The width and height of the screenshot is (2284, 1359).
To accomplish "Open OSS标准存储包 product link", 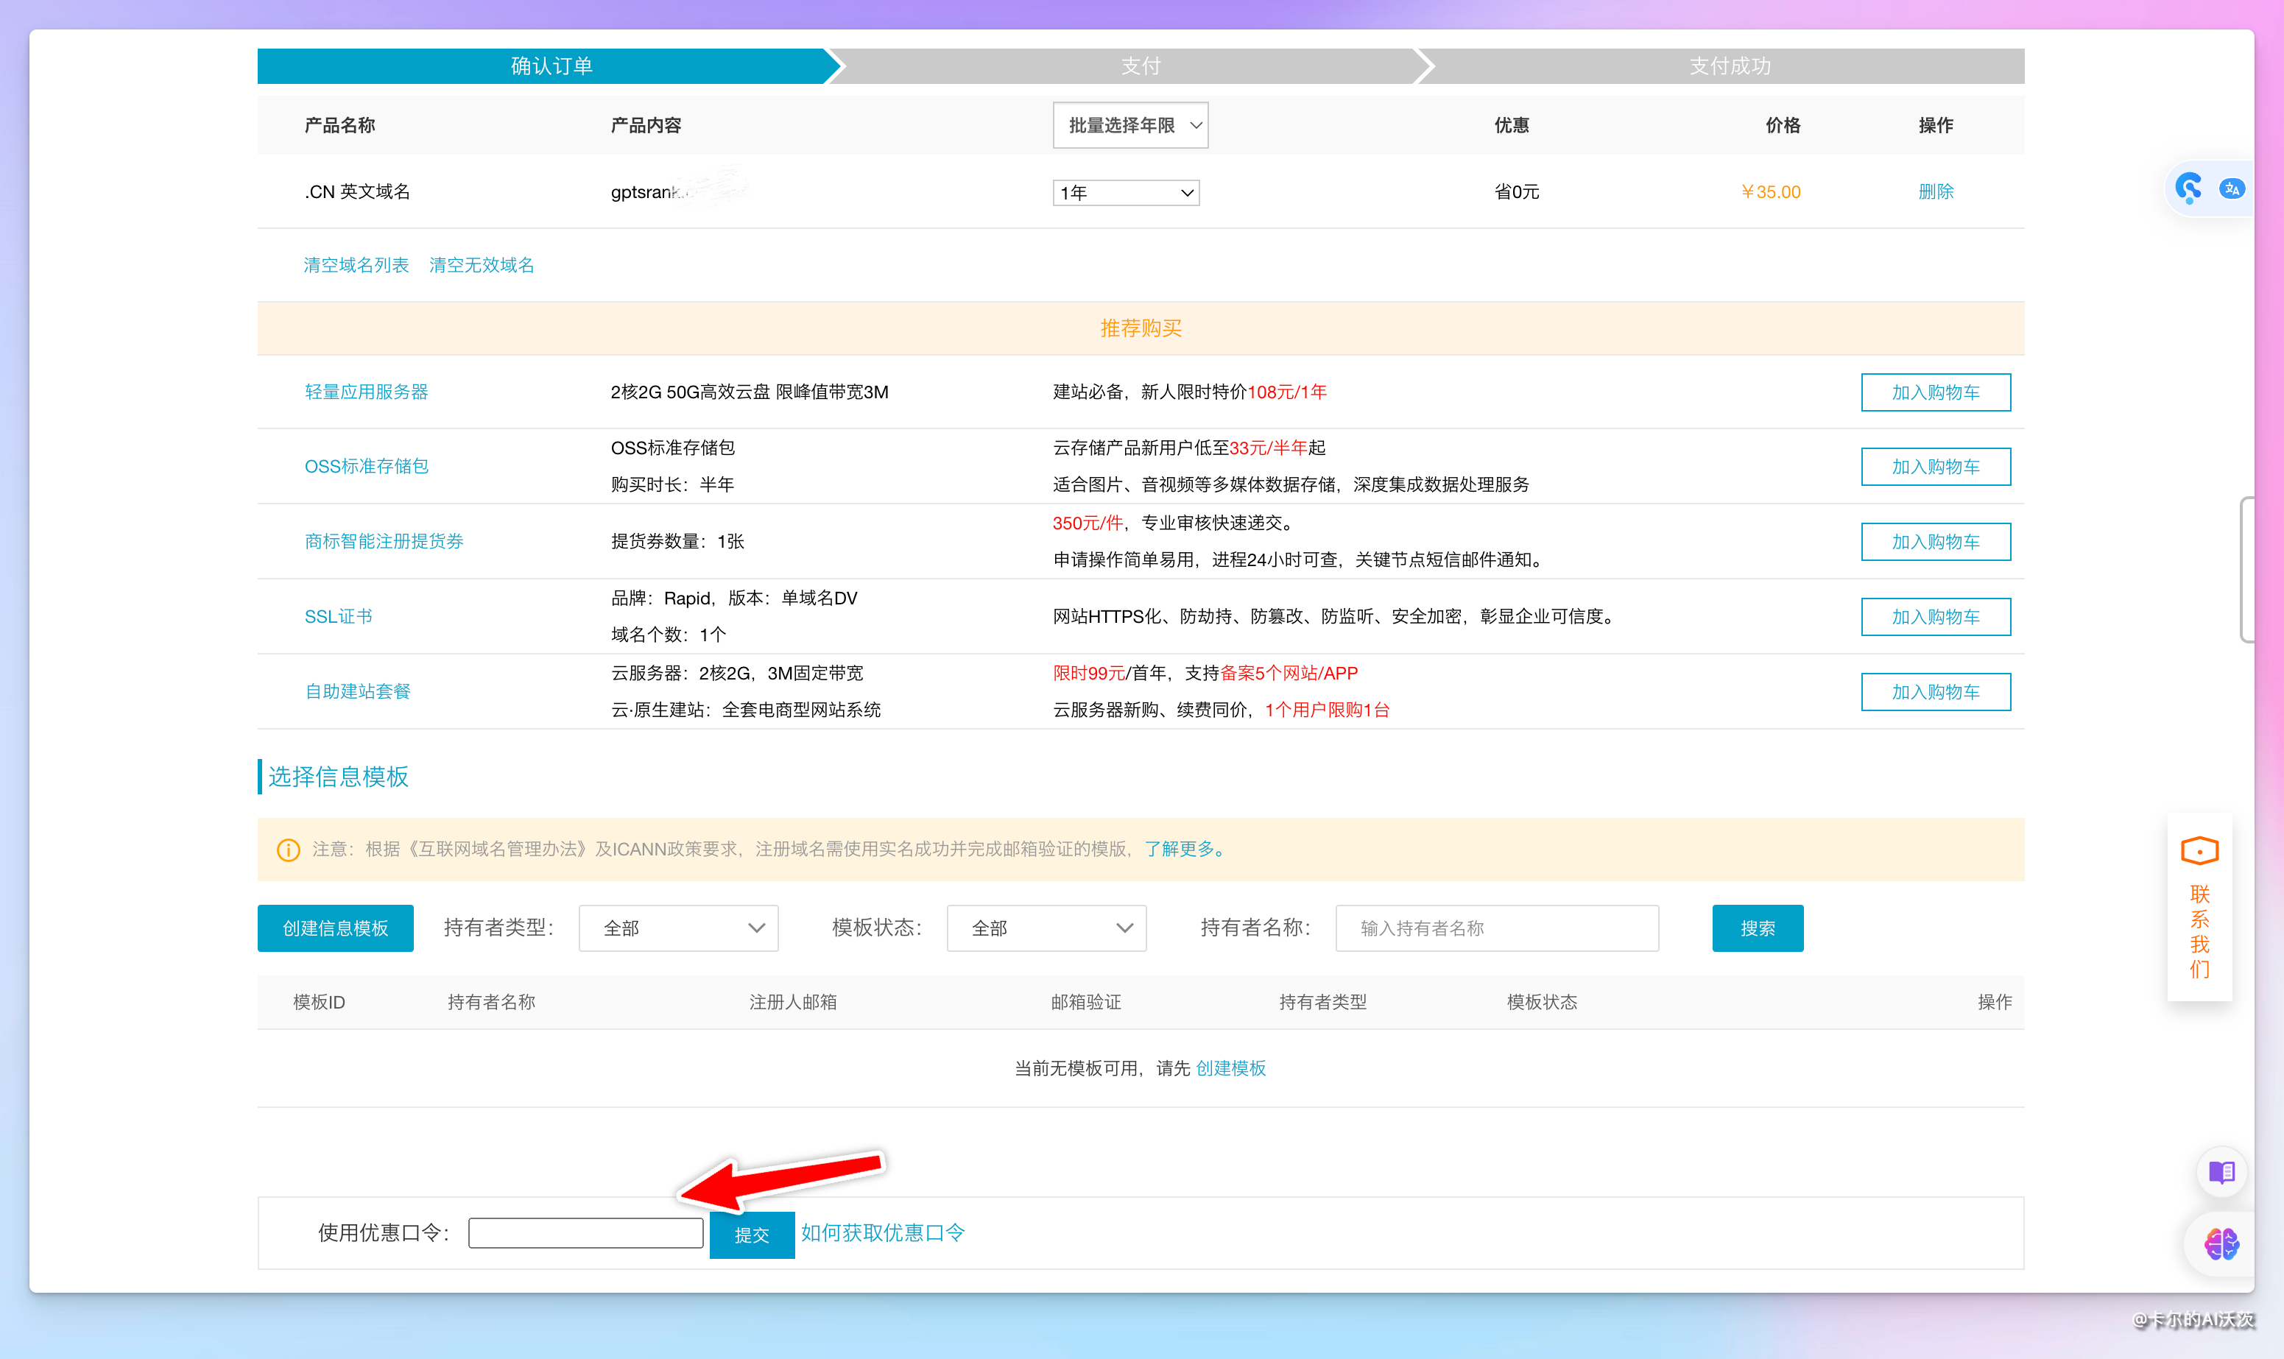I will click(x=367, y=466).
